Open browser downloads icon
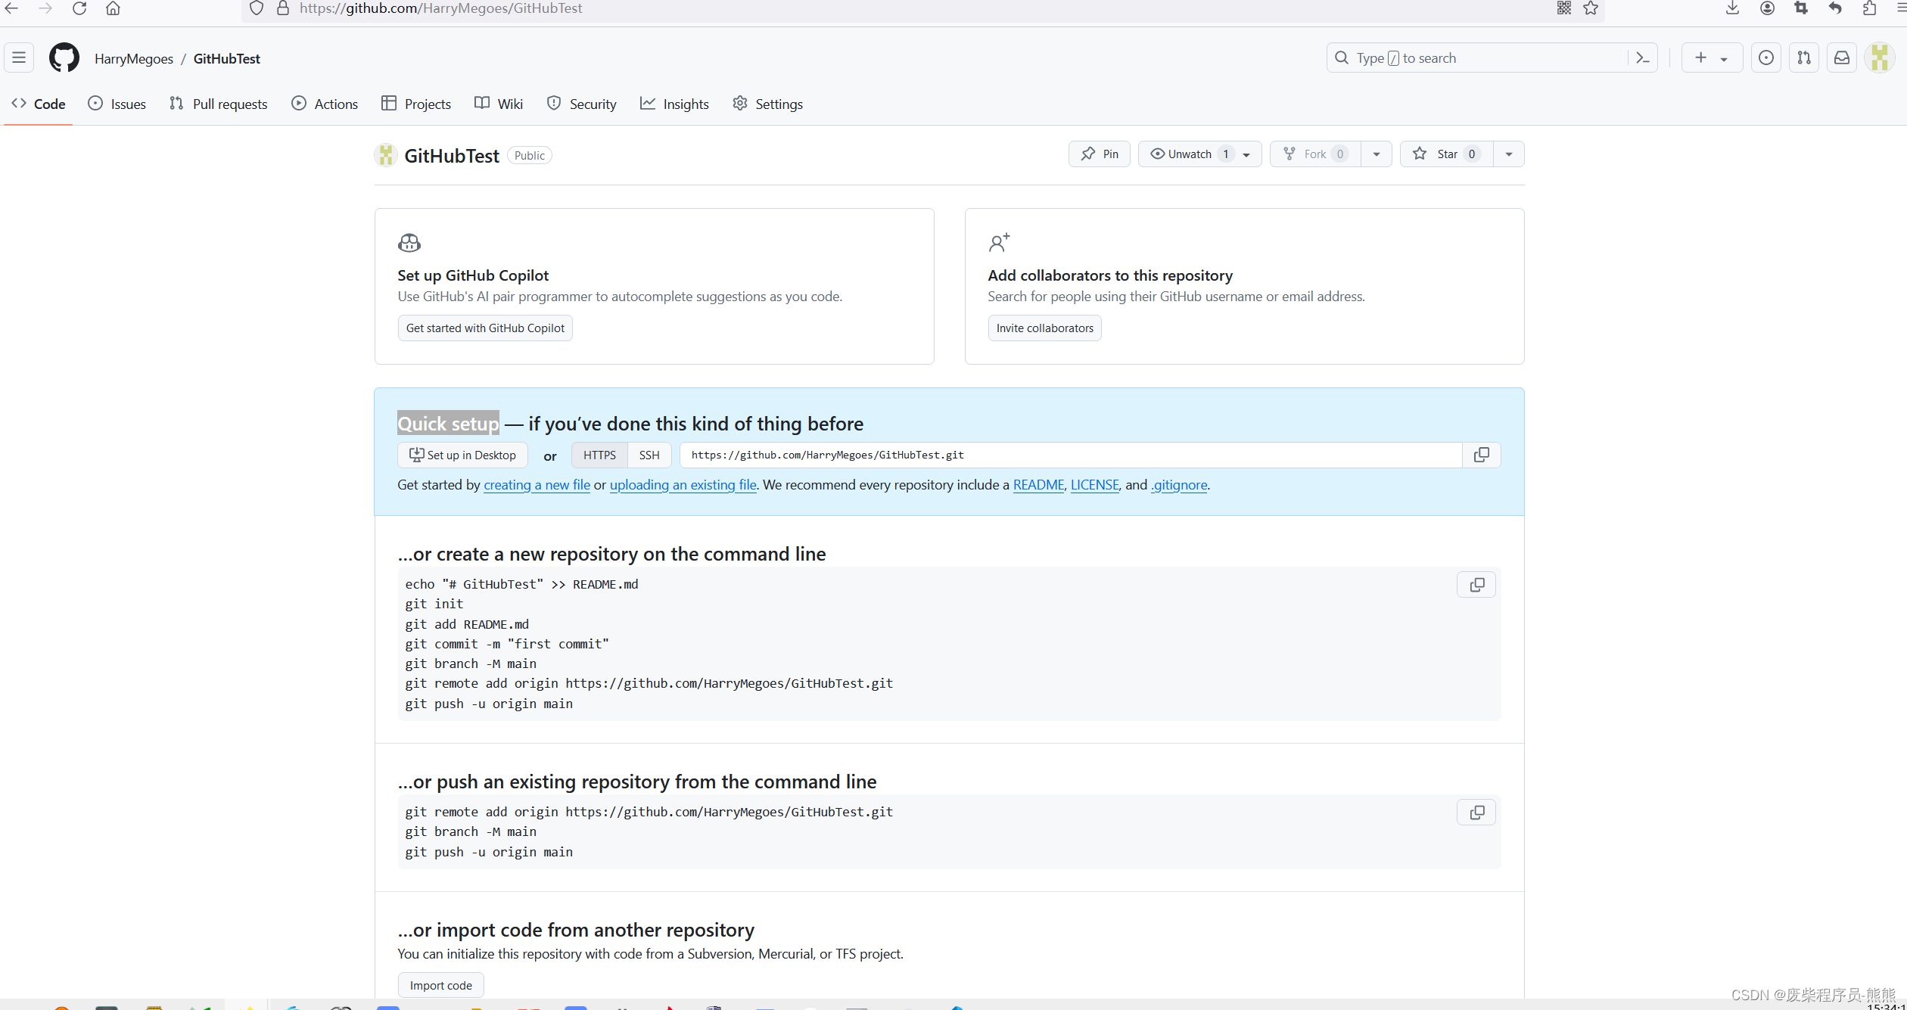The width and height of the screenshot is (1907, 1010). click(x=1732, y=8)
